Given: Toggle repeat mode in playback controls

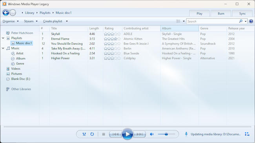Looking at the screenshot, I should tap(92, 134).
